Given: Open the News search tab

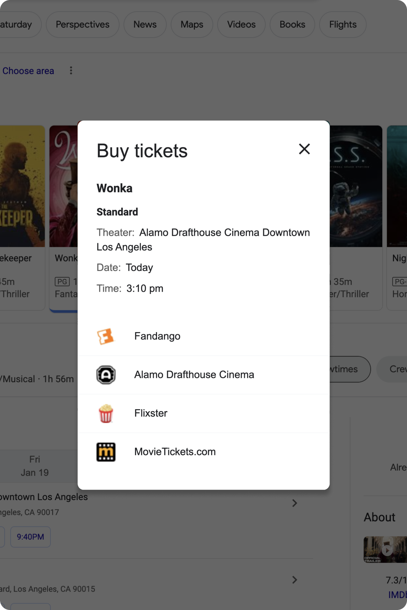Looking at the screenshot, I should (x=145, y=24).
